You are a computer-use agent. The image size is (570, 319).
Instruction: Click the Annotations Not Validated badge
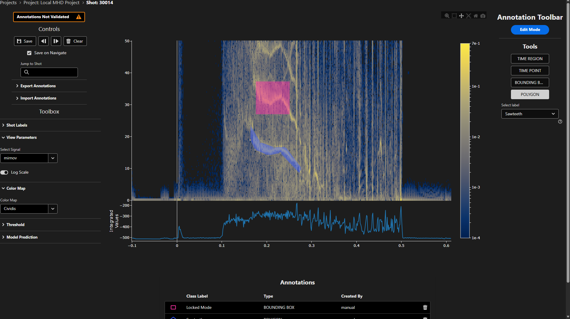49,17
